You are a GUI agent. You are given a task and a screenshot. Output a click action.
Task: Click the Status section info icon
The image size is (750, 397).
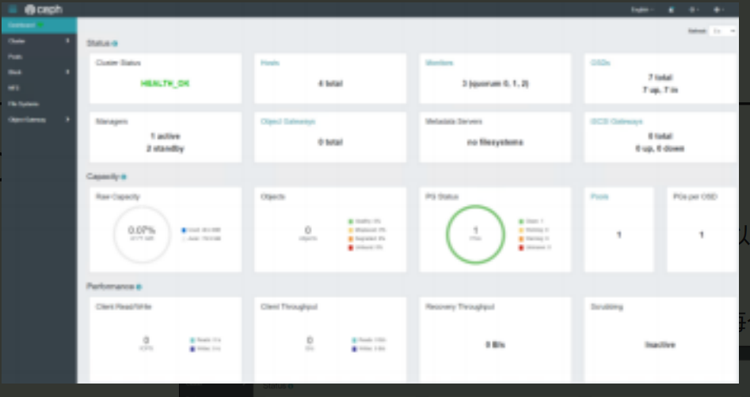115,44
